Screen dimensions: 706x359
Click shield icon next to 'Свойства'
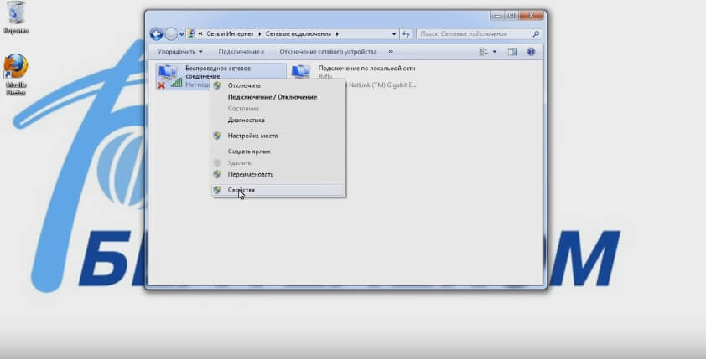pos(217,190)
